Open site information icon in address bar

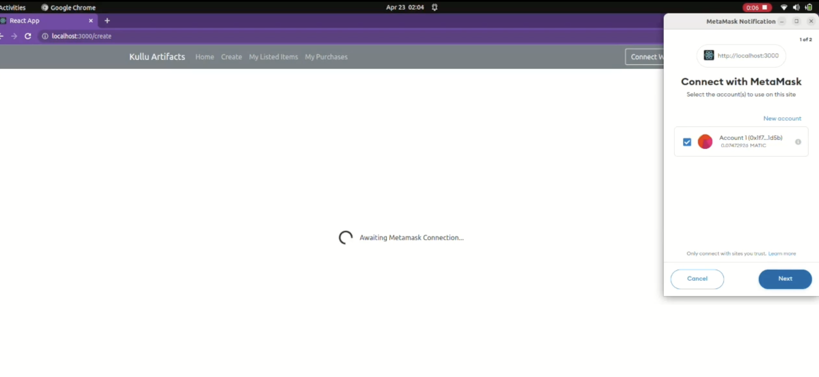pos(45,36)
